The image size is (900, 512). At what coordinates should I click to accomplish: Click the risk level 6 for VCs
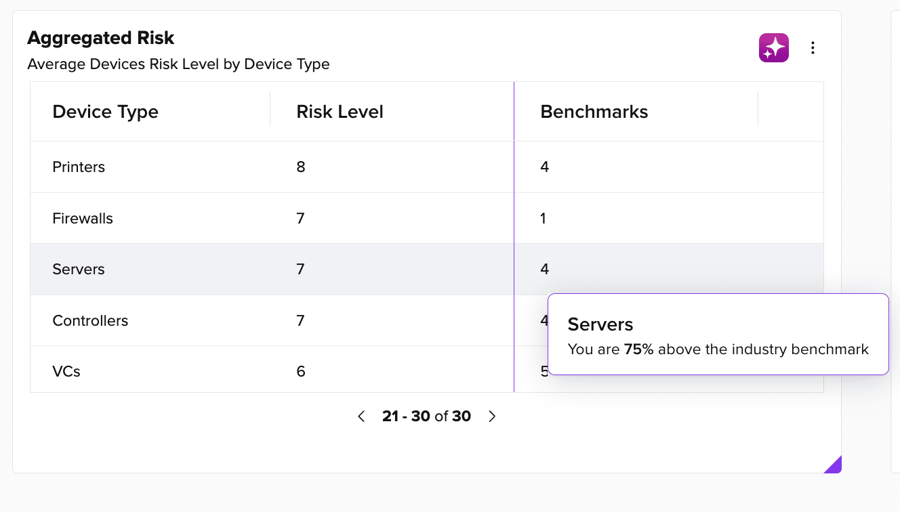click(x=301, y=371)
